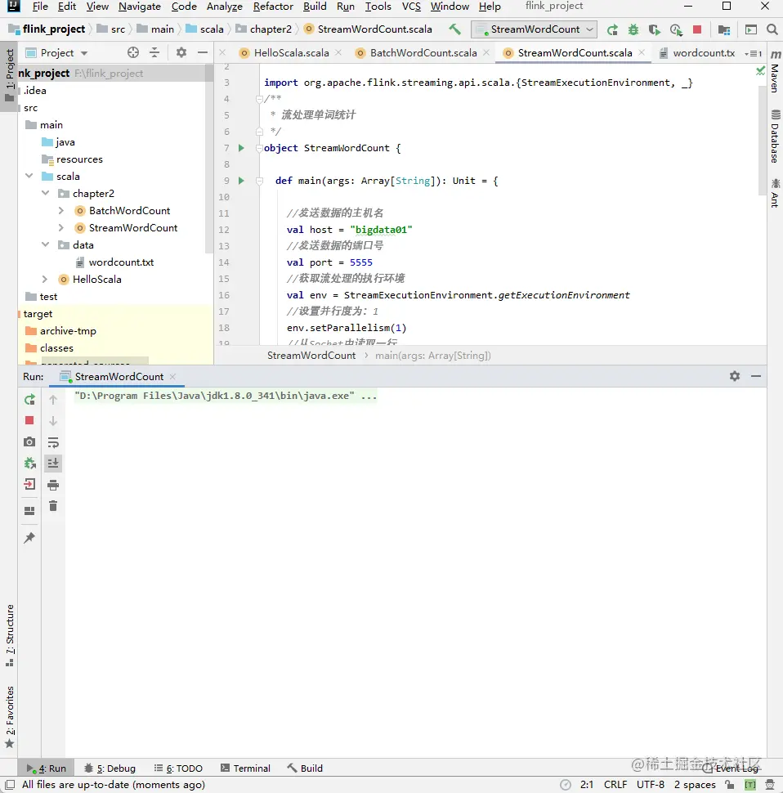Viewport: 783px width, 793px height.
Task: Switch to BatchWordCount.scala tab
Action: click(423, 52)
